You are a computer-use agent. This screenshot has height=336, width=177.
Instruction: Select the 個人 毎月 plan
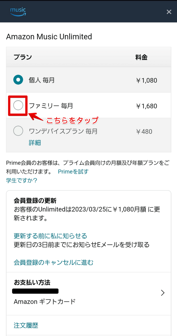(x=18, y=80)
